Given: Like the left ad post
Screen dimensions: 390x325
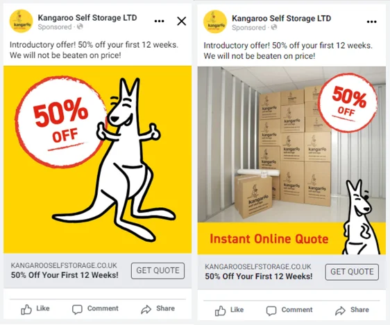Looking at the screenshot, I should click(x=35, y=309).
